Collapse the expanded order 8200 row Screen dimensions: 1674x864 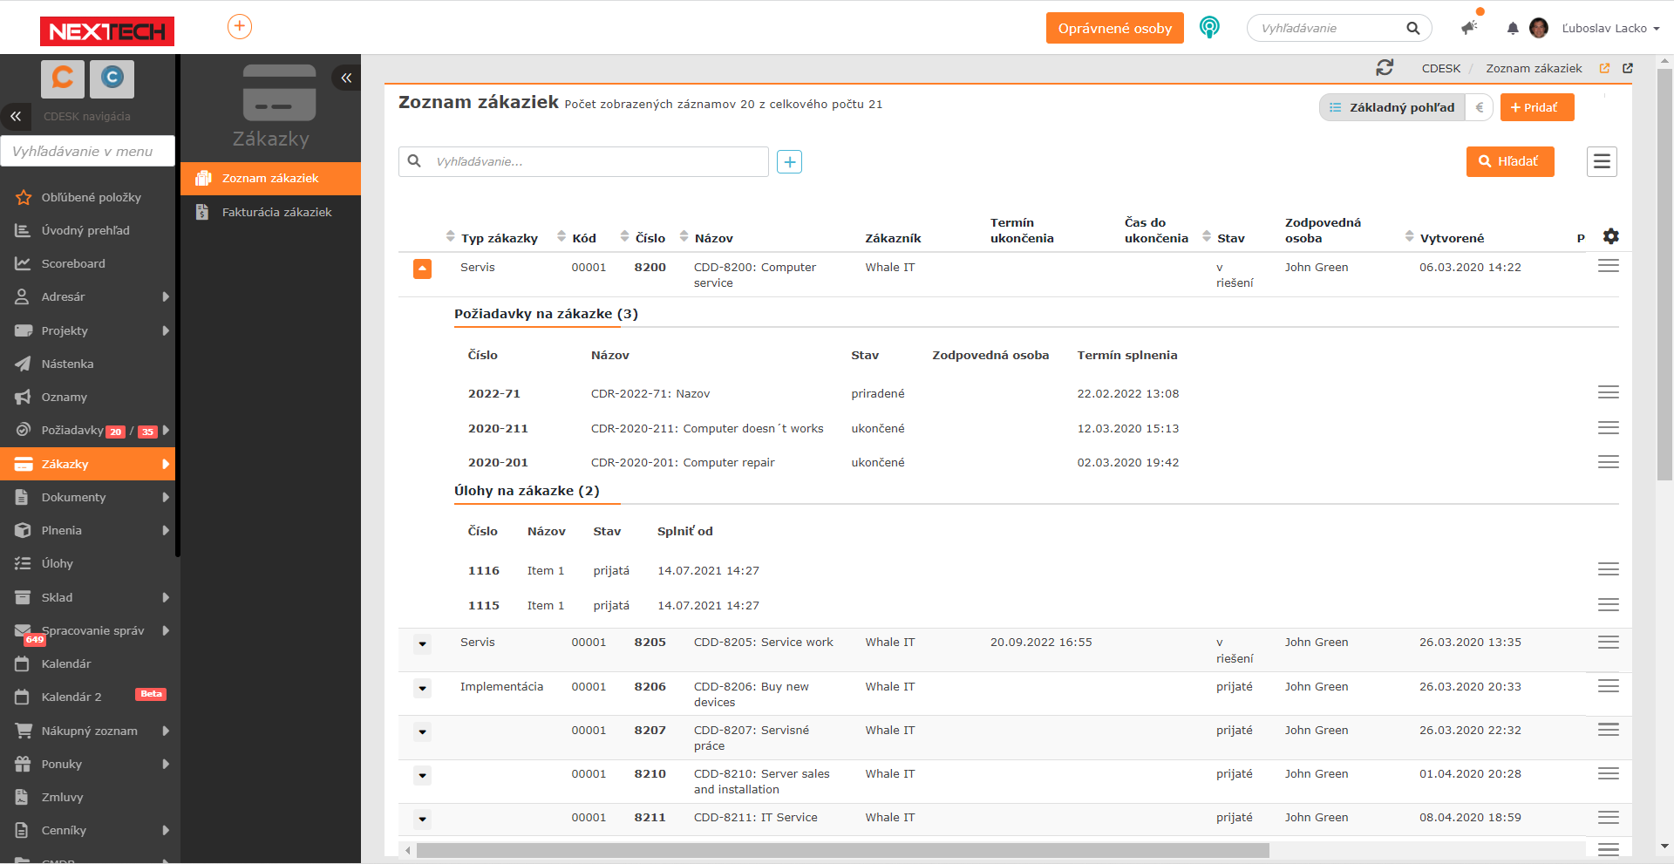(x=422, y=269)
